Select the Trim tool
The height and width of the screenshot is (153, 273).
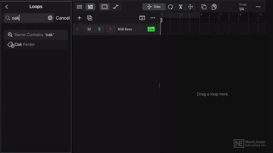(x=154, y=7)
